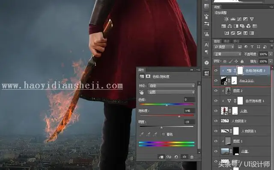Viewport: 274px width, 170px height.
Task: Hide the 自然饱和度 1 layer
Action: 216,101
